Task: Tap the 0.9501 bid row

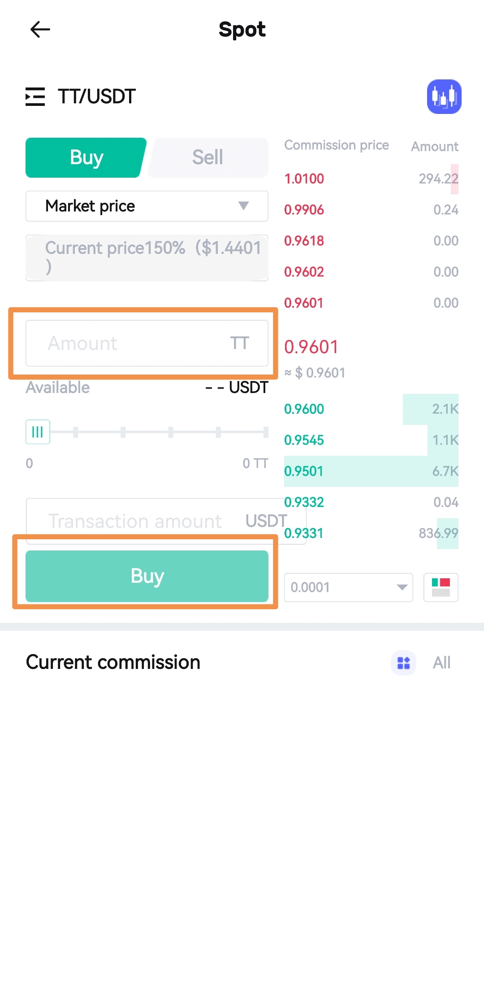Action: 371,471
